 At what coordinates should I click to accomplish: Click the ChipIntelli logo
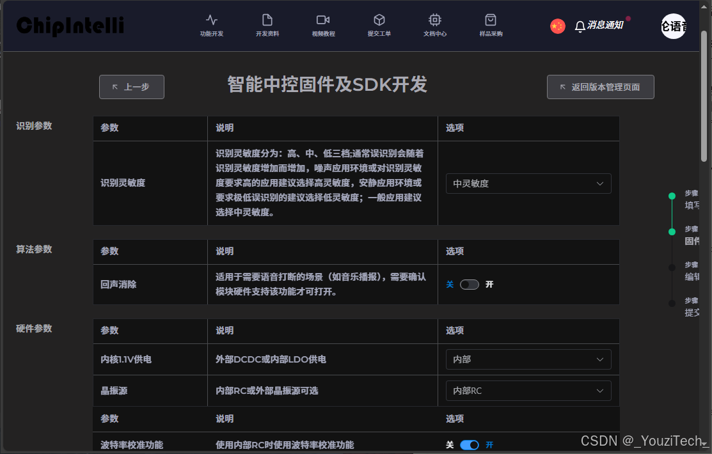click(69, 26)
